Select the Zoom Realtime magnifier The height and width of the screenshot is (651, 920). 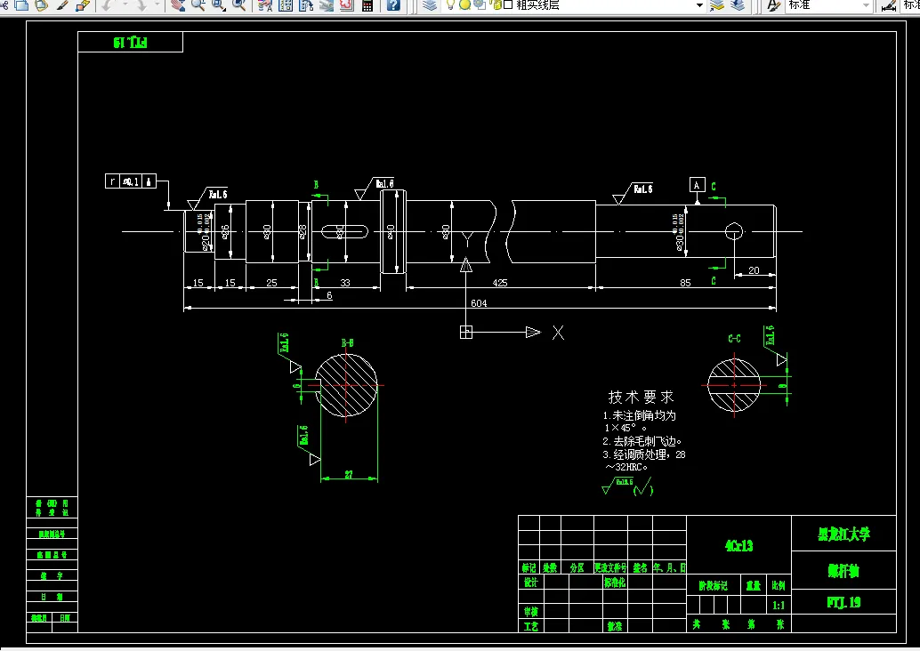pyautogui.click(x=198, y=5)
